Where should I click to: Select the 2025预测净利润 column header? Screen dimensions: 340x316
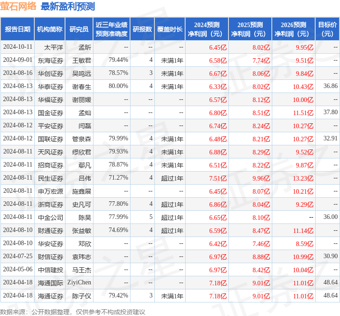coord(250,29)
